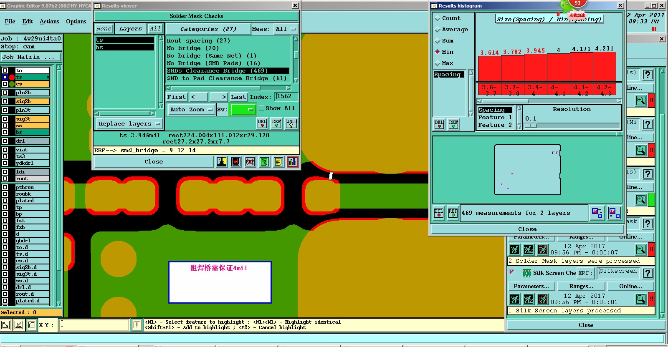Select 'SMD to Pad Clearance Bridge (61)'
Screen dimensions: 668x347
click(x=227, y=78)
